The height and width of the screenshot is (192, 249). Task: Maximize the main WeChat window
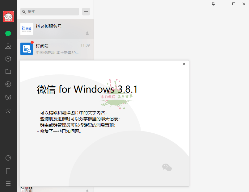234,4
